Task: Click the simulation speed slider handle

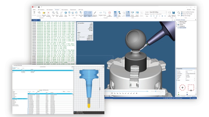Action: tap(155, 91)
